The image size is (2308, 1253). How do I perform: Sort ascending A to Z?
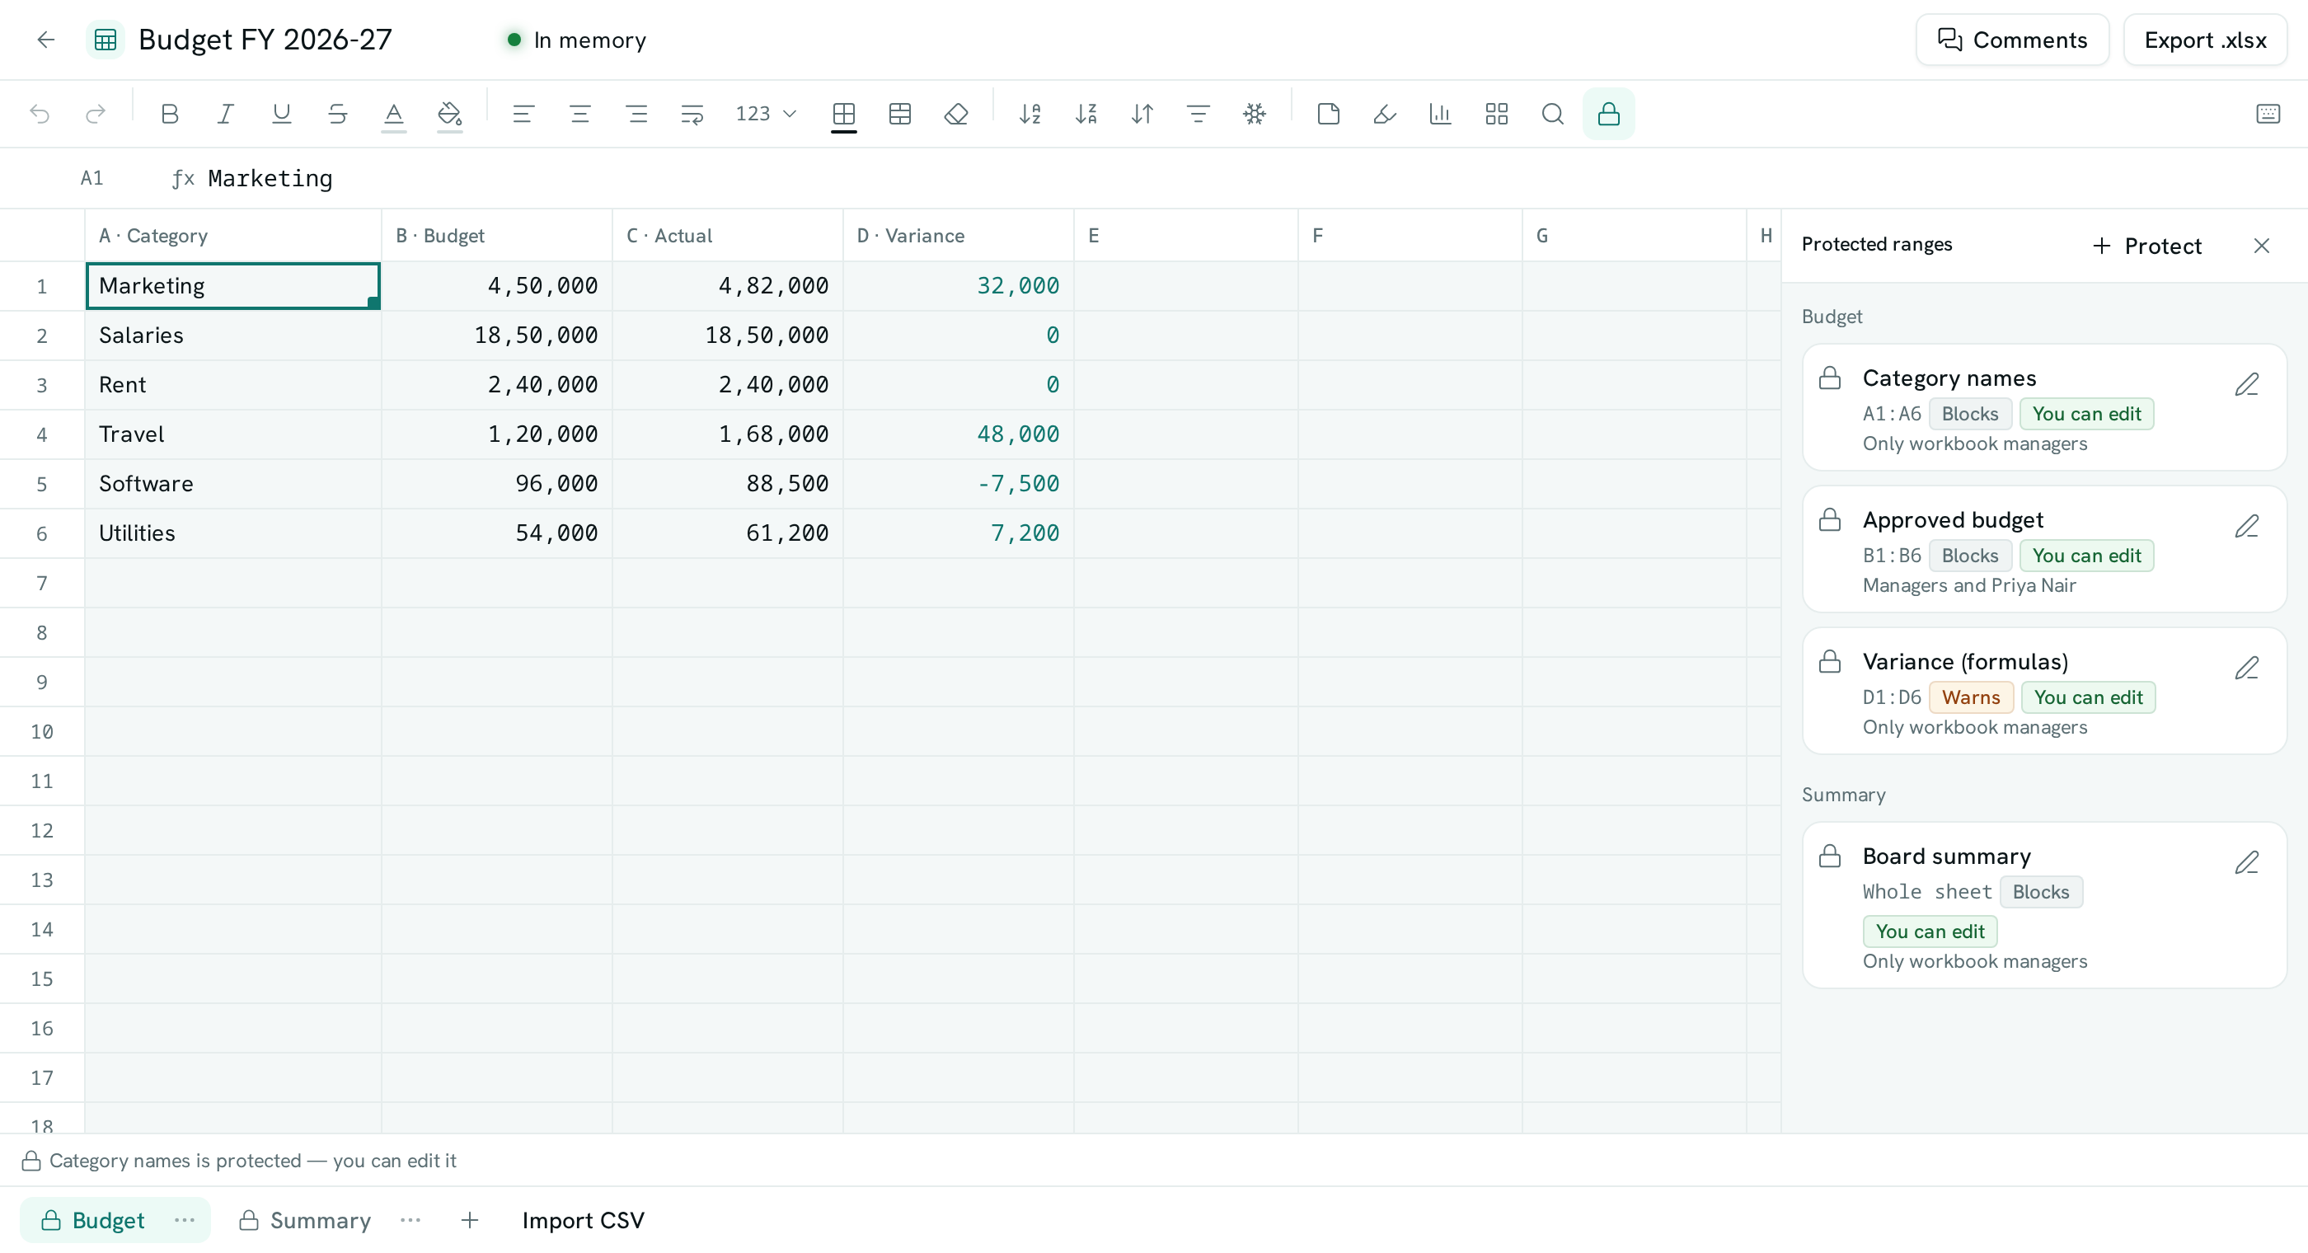click(x=1030, y=114)
